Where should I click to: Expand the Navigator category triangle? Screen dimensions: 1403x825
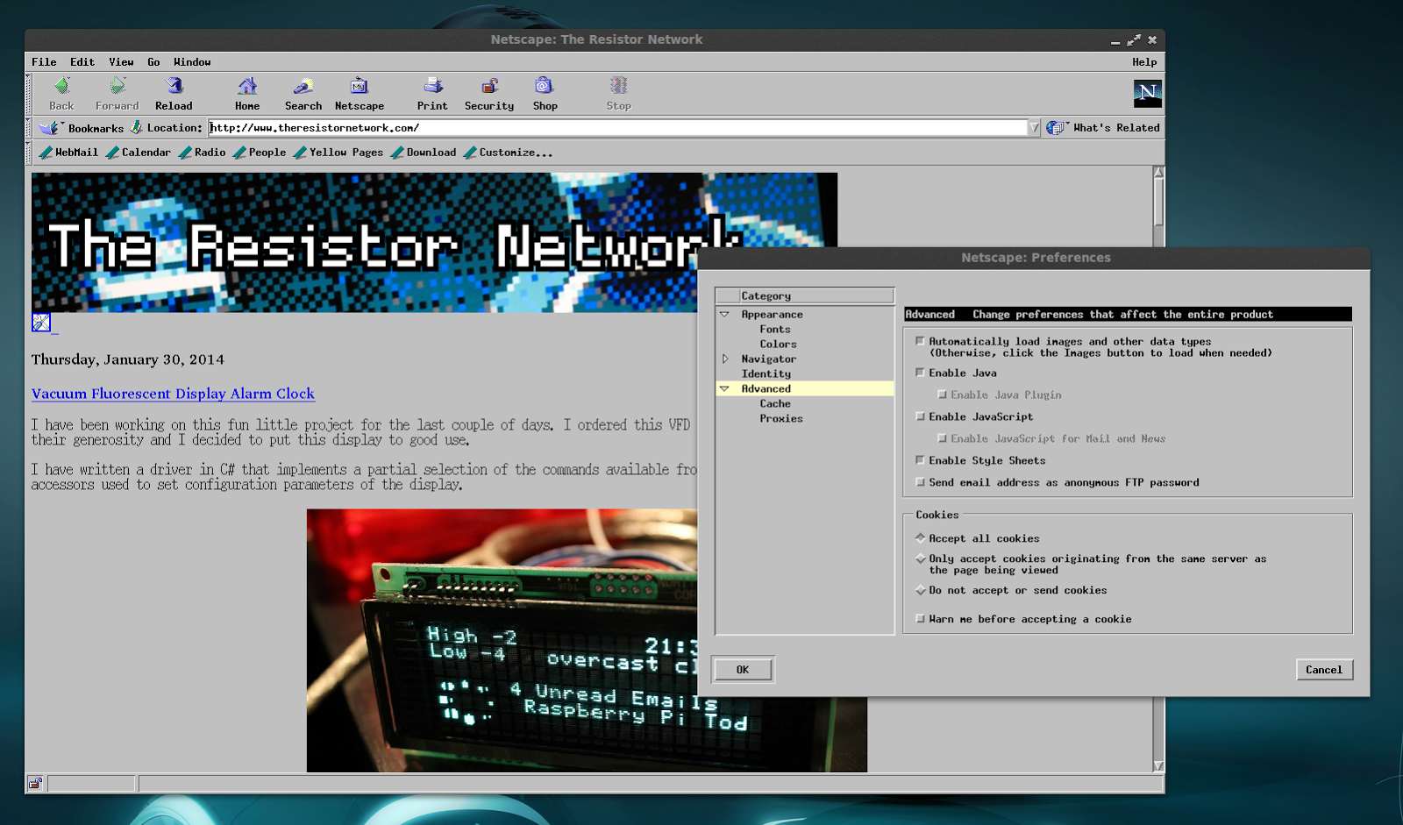[x=725, y=359]
